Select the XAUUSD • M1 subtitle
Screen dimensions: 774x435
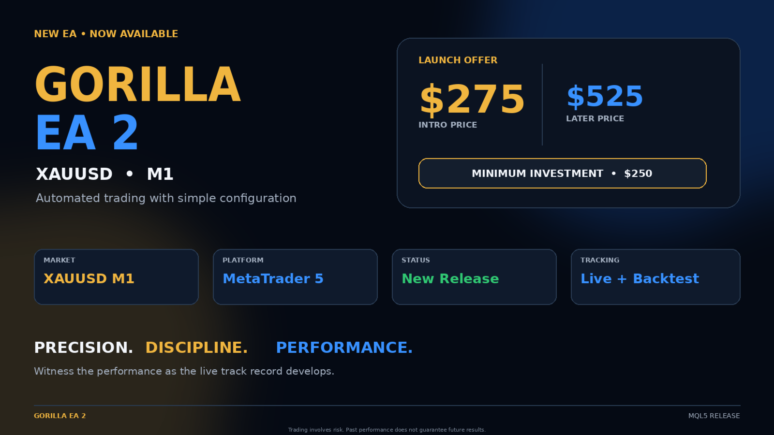pyautogui.click(x=104, y=174)
